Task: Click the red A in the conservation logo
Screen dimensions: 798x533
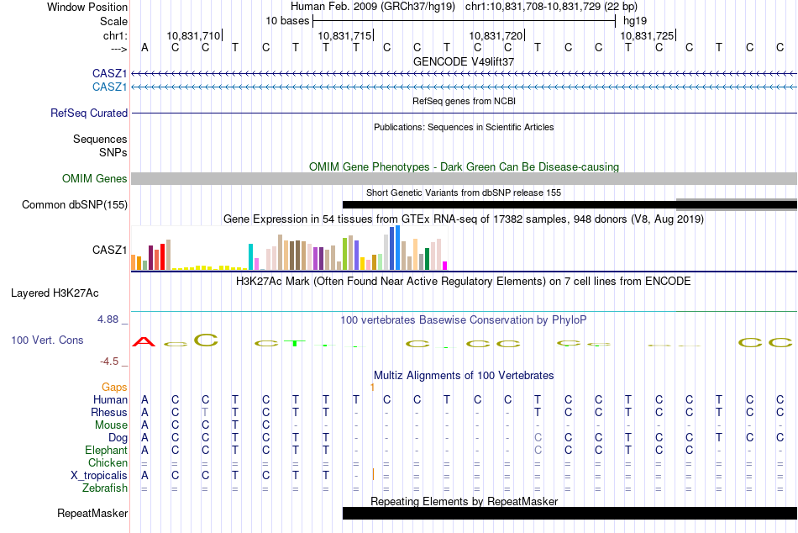Action: point(144,341)
